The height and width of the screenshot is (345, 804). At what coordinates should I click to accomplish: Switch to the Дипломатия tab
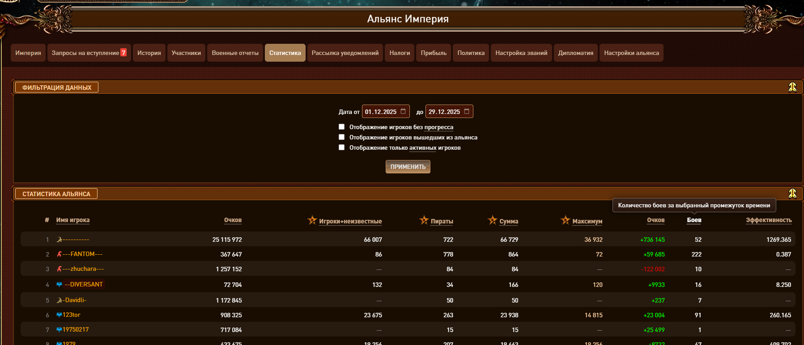[575, 53]
